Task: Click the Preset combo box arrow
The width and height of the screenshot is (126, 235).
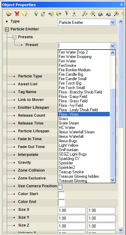Action: click(x=112, y=46)
